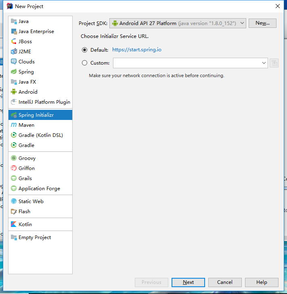Click the Cancel button
The image size is (287, 294).
(x=225, y=282)
